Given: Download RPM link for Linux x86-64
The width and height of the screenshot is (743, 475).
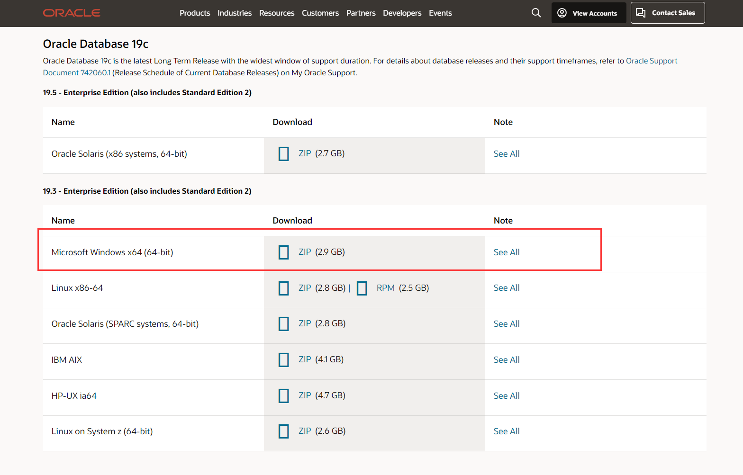Looking at the screenshot, I should coord(386,288).
